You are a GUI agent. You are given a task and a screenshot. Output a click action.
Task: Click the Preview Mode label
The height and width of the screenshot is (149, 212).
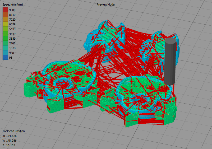pos(105,4)
